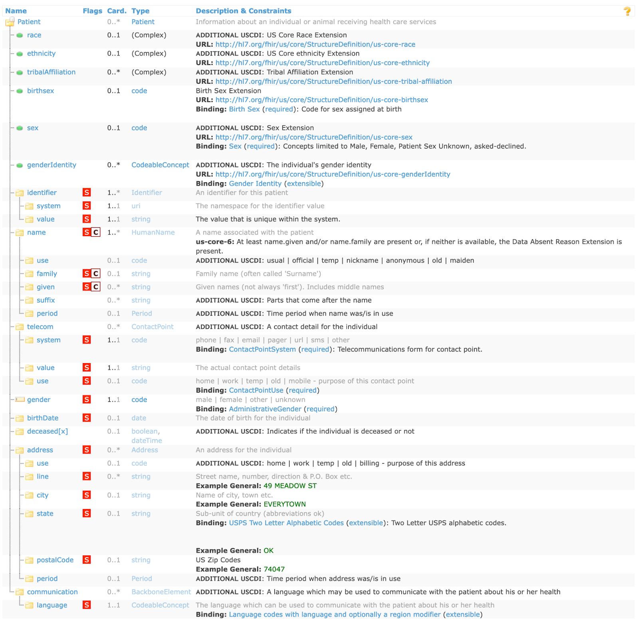The image size is (639, 622).
Task: Open the us-core-sex URL
Action: click(x=314, y=137)
